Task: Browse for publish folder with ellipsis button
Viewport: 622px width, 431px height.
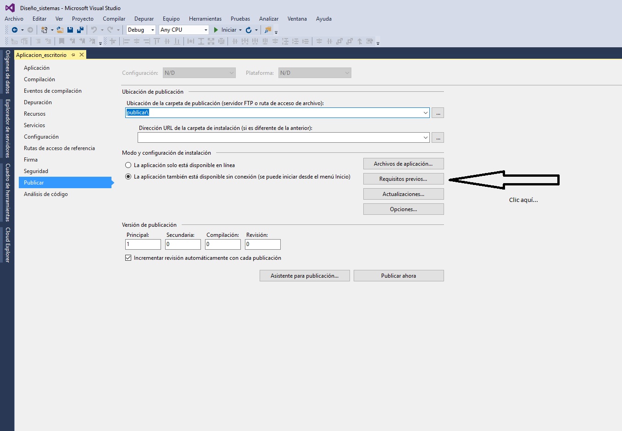Action: pos(438,113)
